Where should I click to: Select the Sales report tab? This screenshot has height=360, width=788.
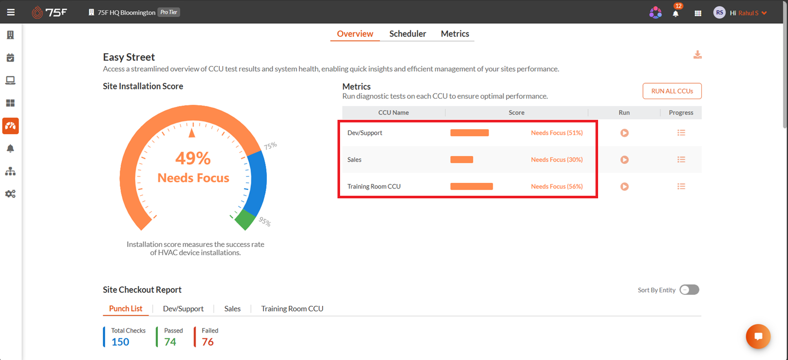pos(232,308)
